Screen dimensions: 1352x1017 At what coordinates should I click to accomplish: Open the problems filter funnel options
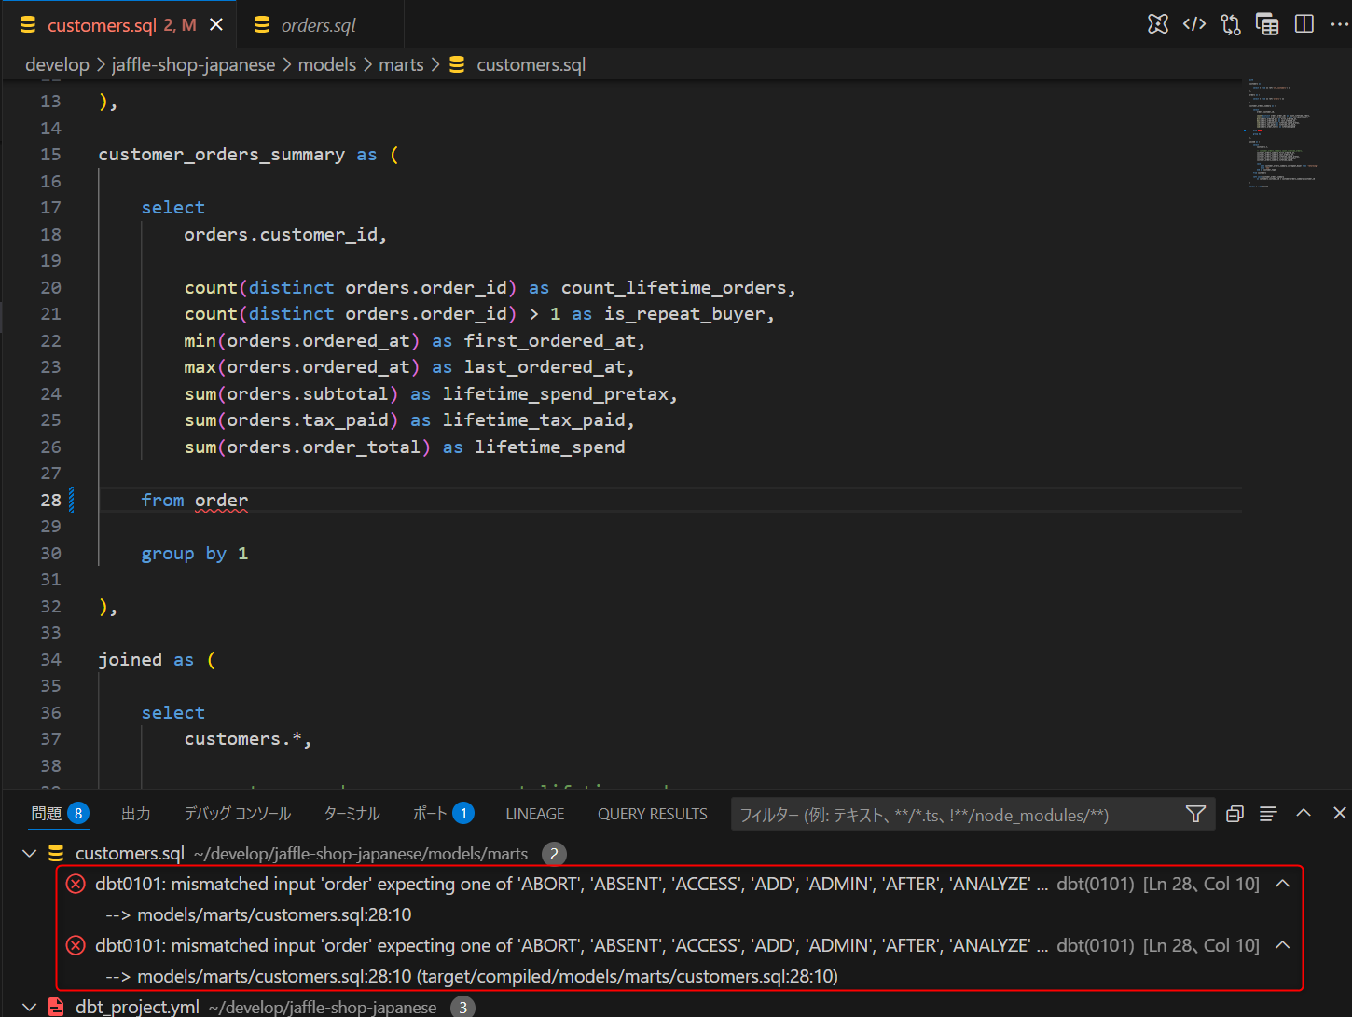click(1195, 815)
